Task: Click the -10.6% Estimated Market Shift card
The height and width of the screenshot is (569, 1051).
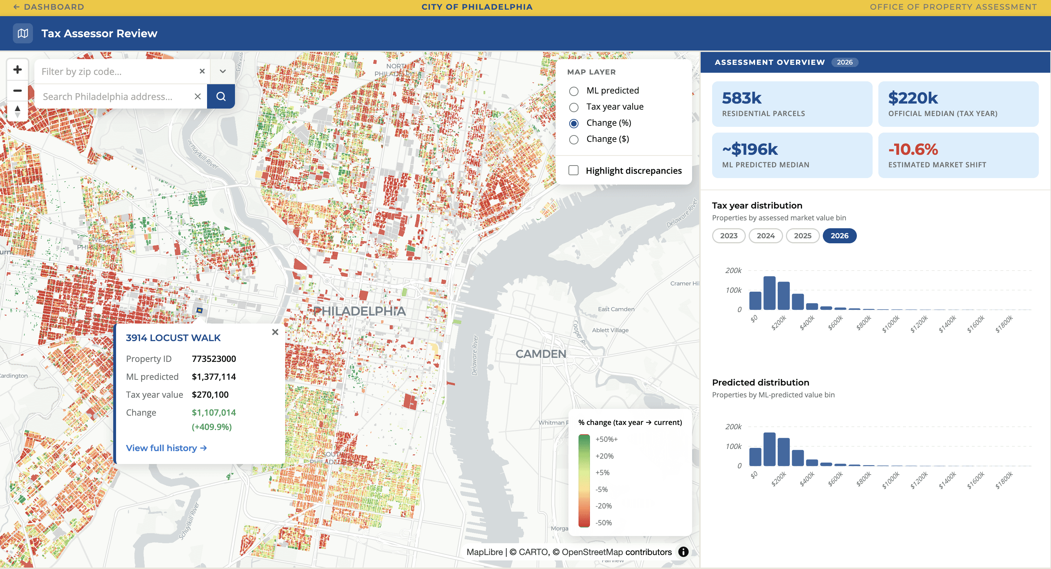Action: click(x=958, y=155)
